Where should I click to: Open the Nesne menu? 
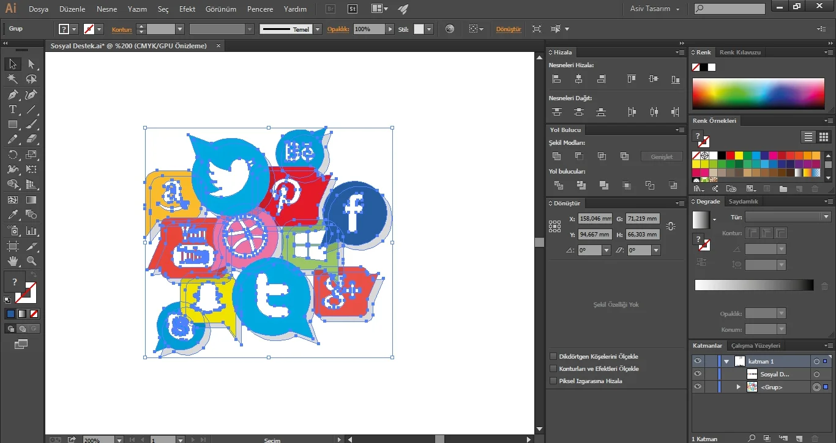click(106, 9)
